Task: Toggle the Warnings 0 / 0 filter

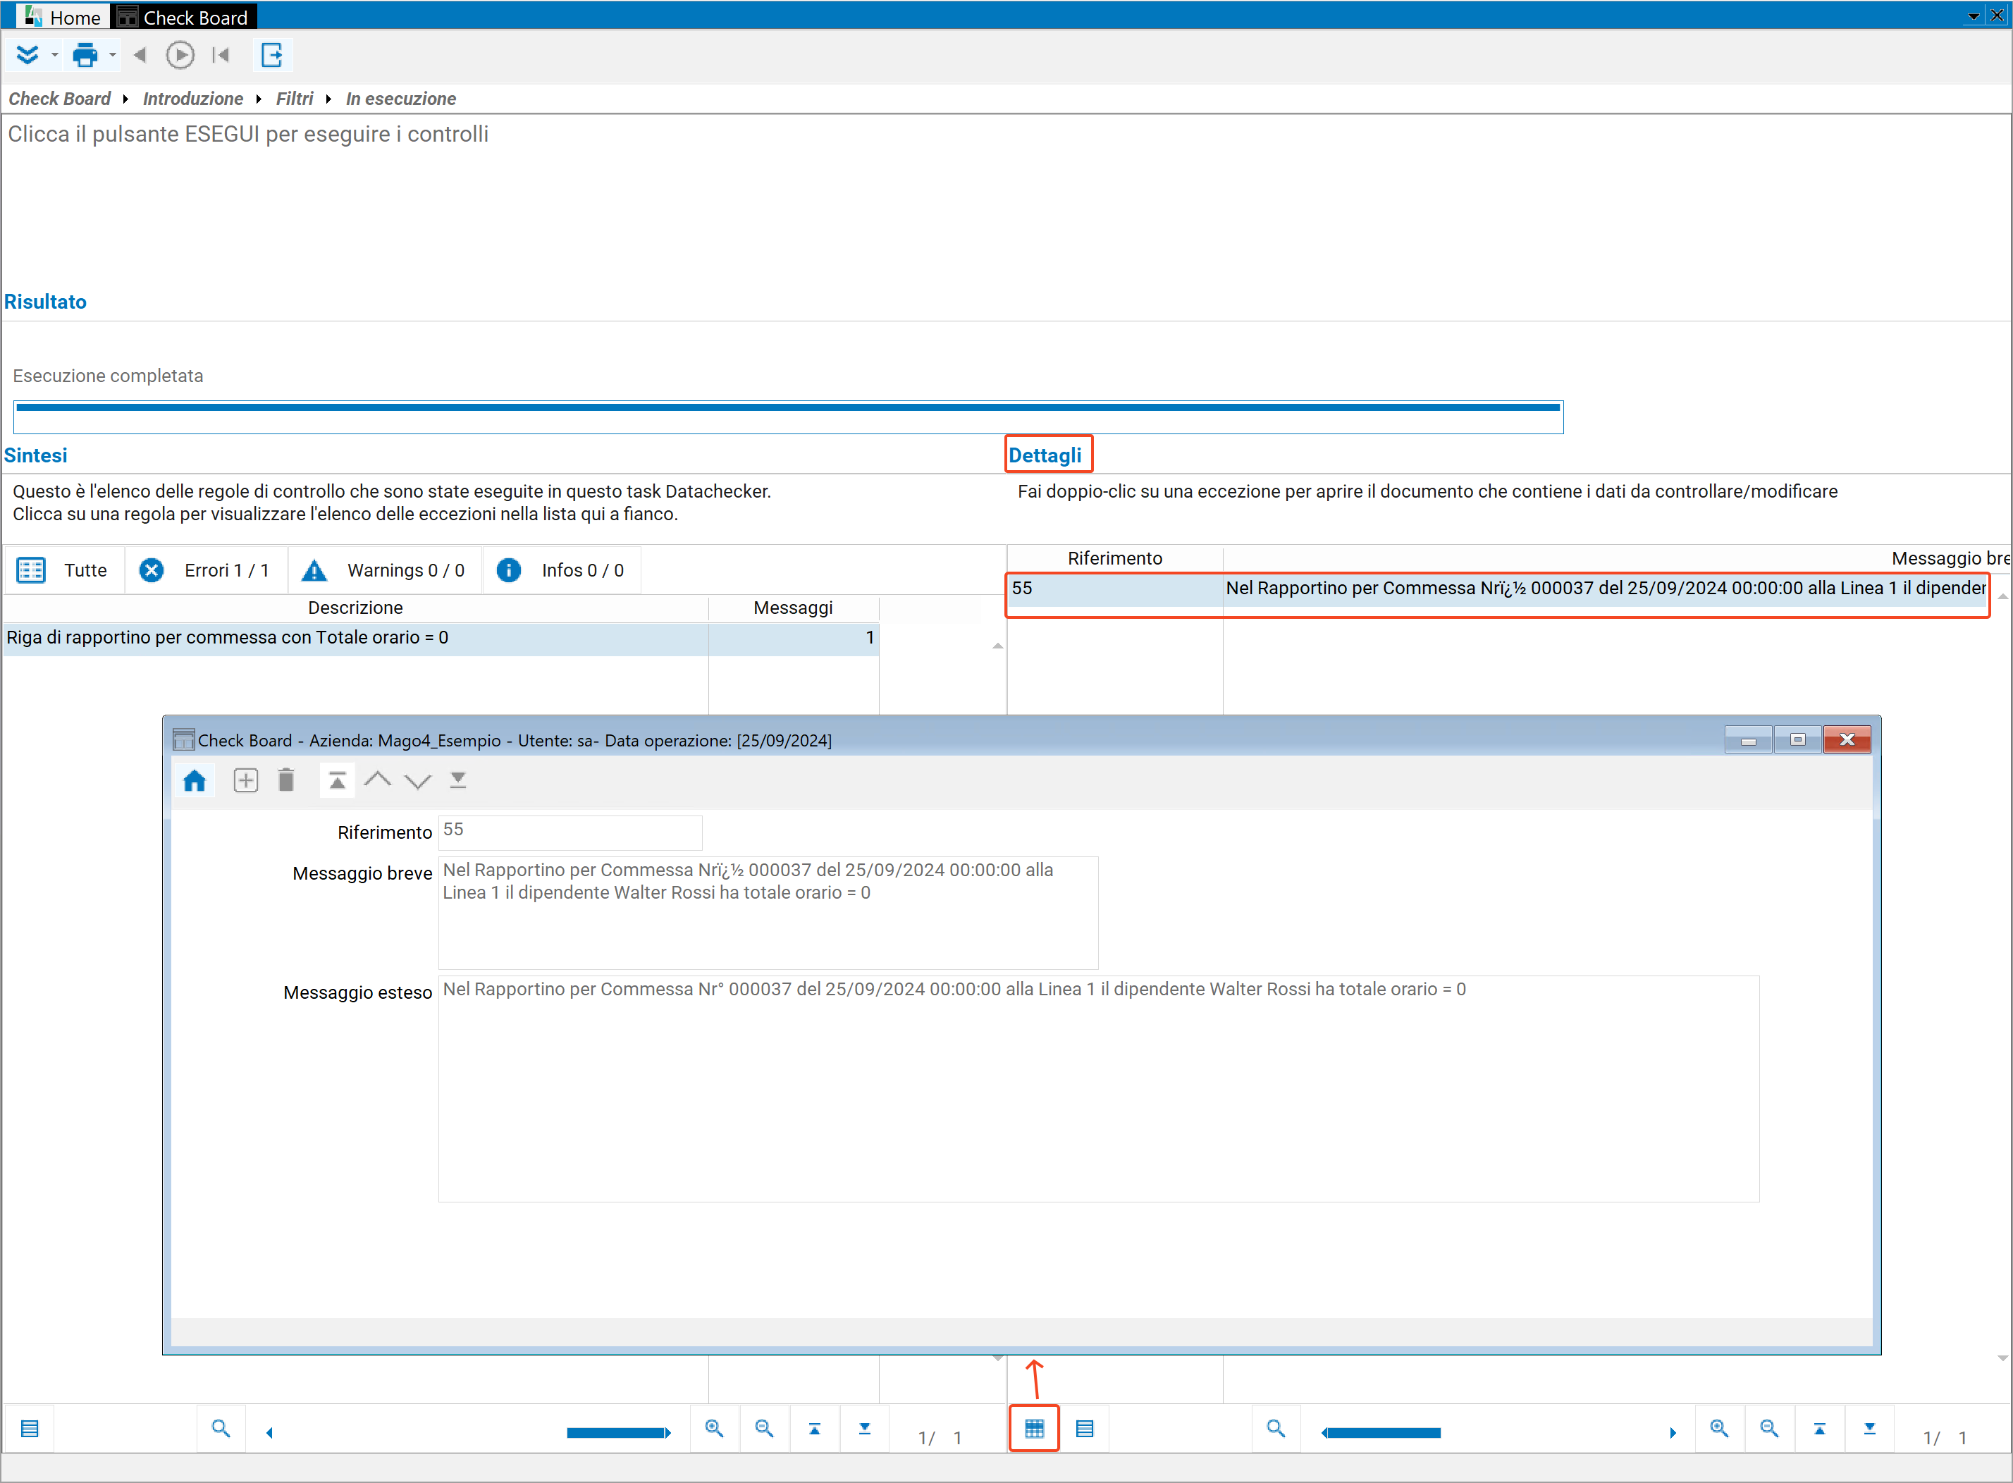Action: tap(384, 570)
